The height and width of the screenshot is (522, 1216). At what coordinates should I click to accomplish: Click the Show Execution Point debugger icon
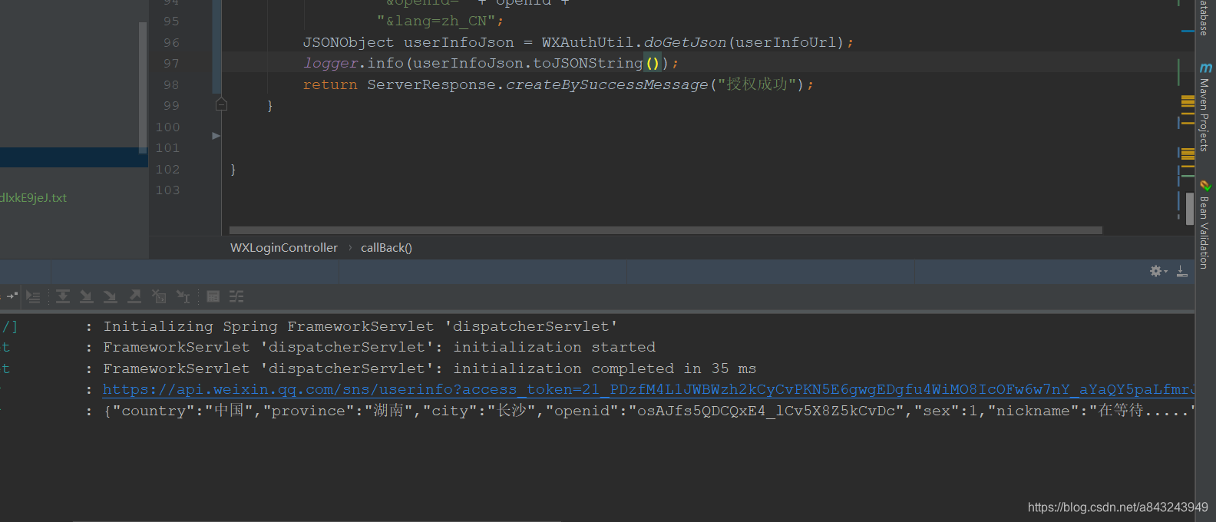pyautogui.click(x=33, y=296)
